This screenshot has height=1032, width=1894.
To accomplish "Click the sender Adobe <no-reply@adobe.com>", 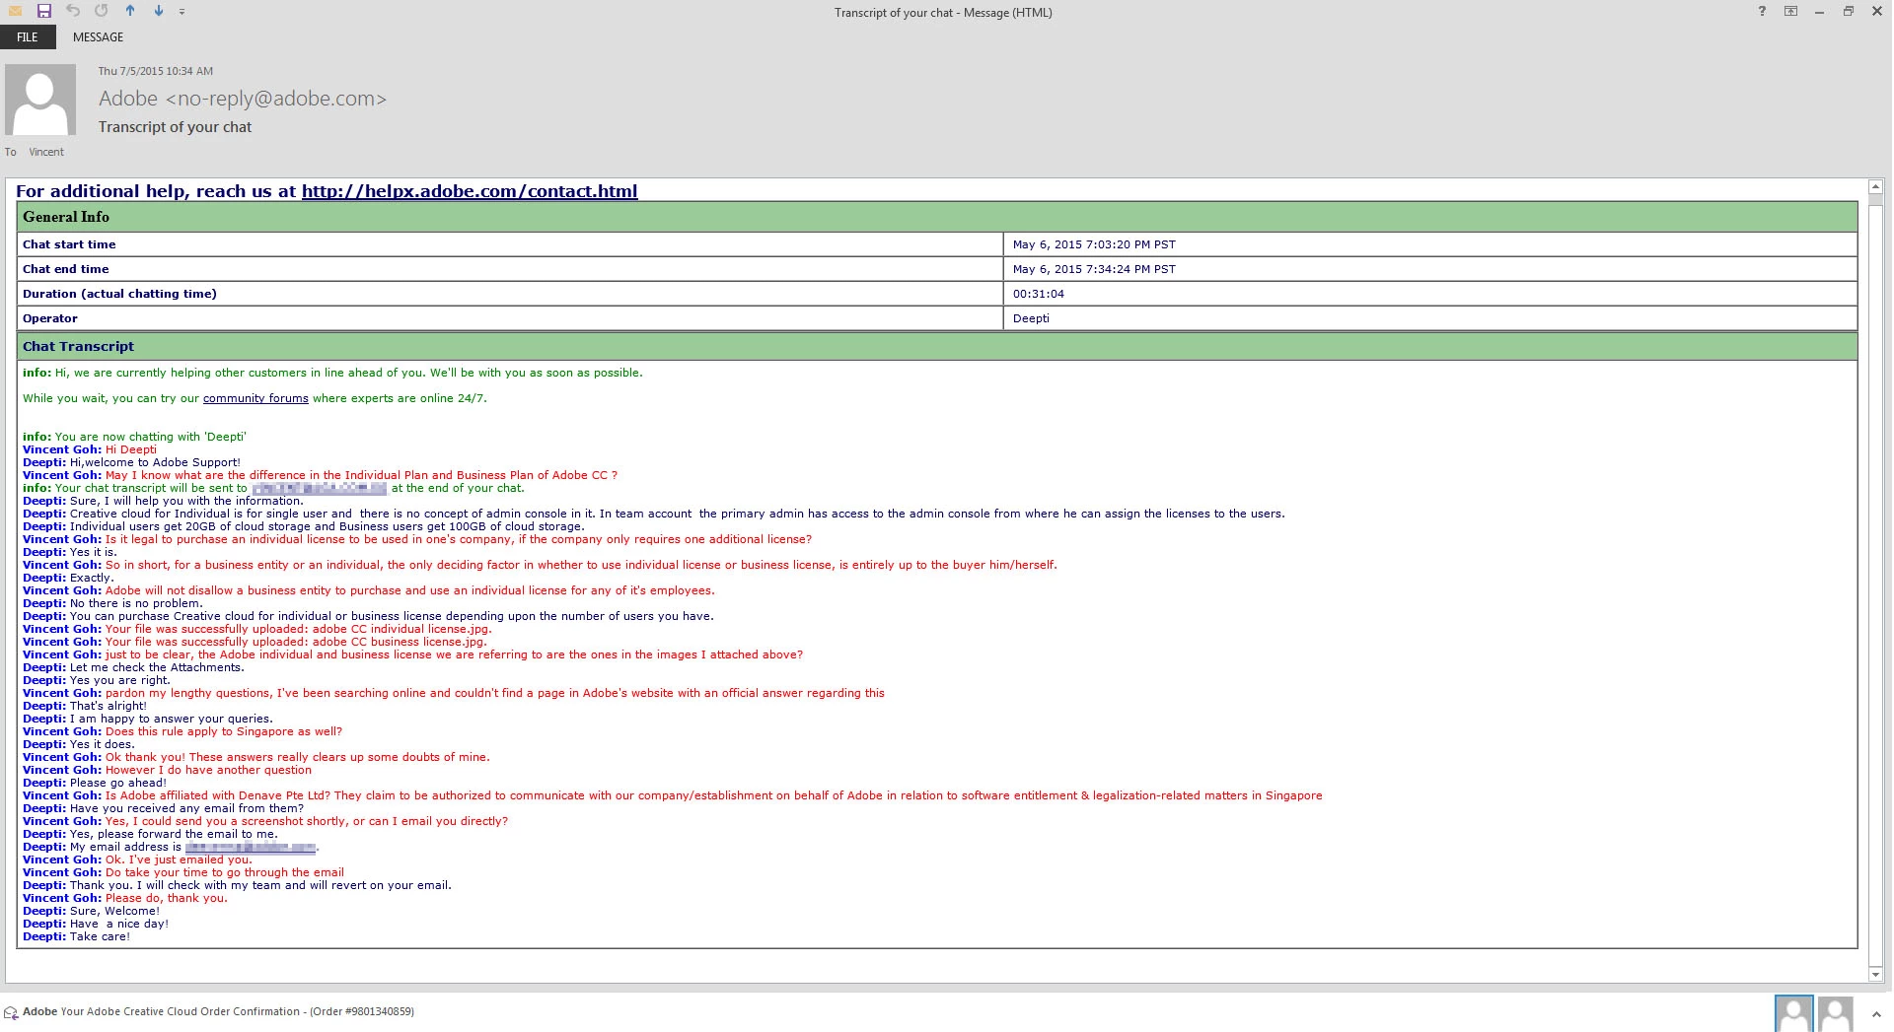I will (x=243, y=99).
